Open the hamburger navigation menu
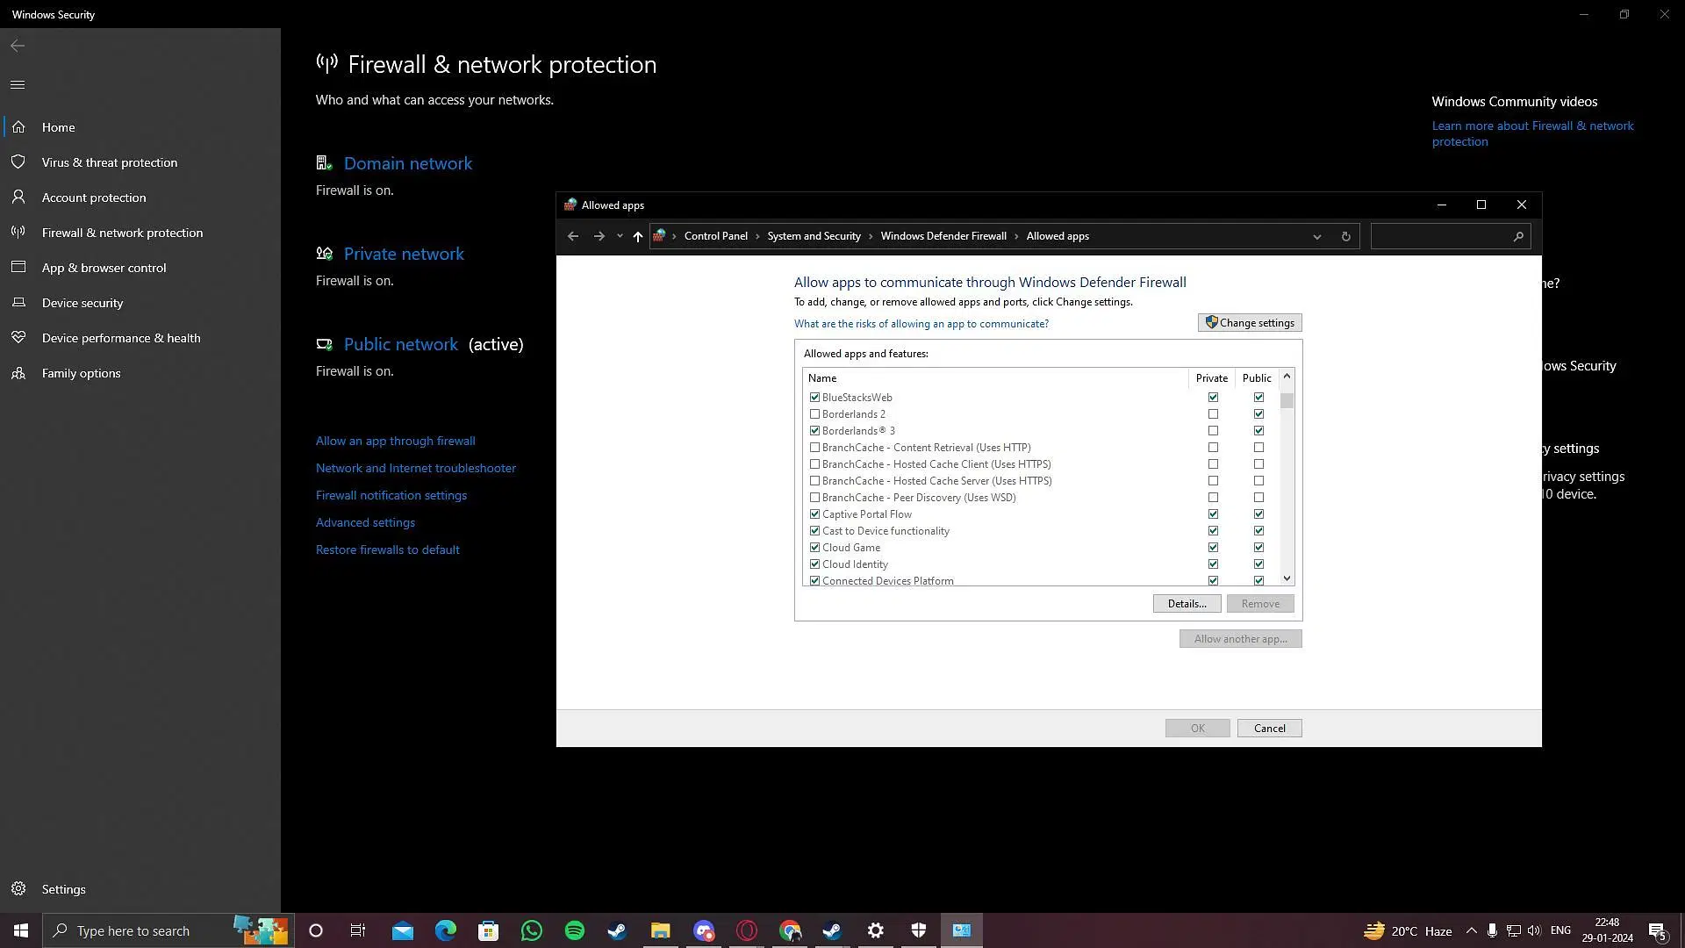 pyautogui.click(x=18, y=85)
